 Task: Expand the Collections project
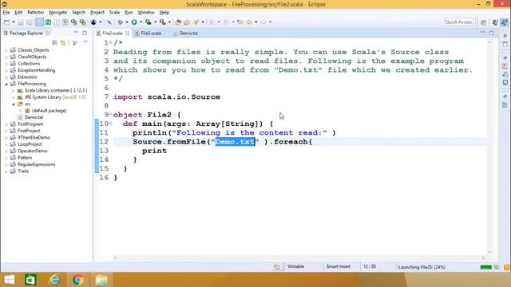[6, 64]
